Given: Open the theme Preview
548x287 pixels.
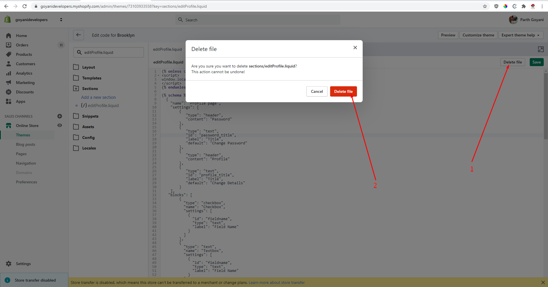Looking at the screenshot, I should [x=448, y=35].
